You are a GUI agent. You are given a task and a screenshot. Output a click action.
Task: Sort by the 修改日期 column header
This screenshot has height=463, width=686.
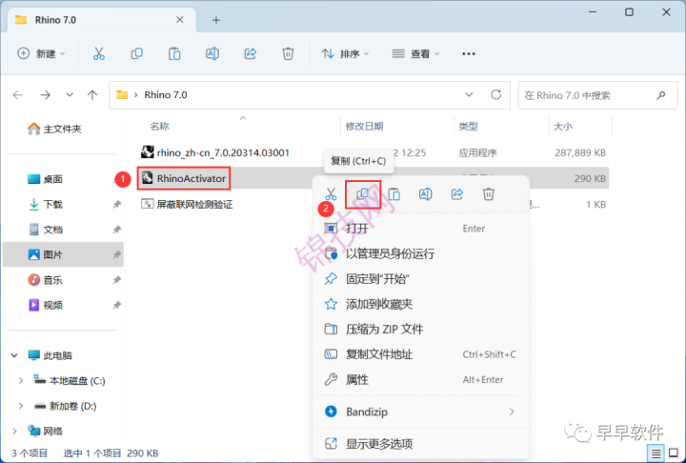point(364,127)
